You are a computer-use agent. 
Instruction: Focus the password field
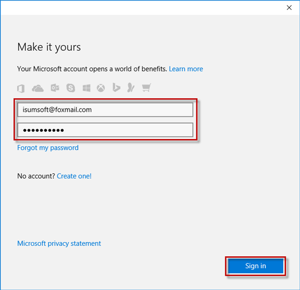click(105, 130)
